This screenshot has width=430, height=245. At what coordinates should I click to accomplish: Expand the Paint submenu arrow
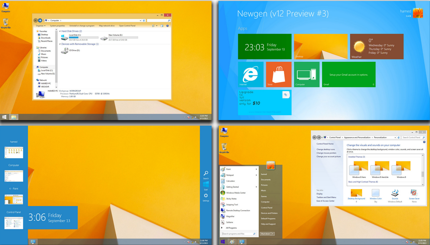point(257,169)
